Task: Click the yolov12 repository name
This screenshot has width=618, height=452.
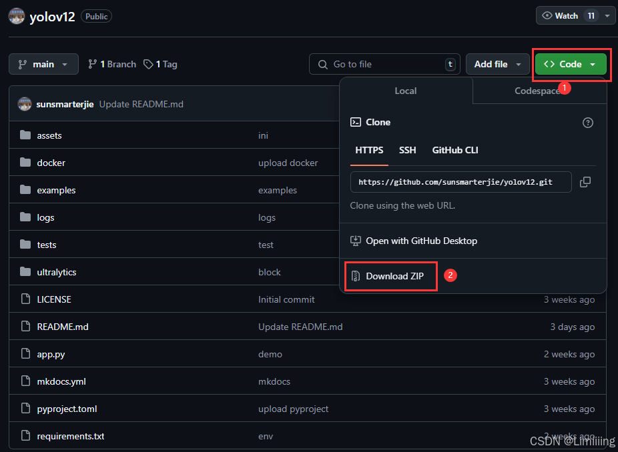Action: 52,17
